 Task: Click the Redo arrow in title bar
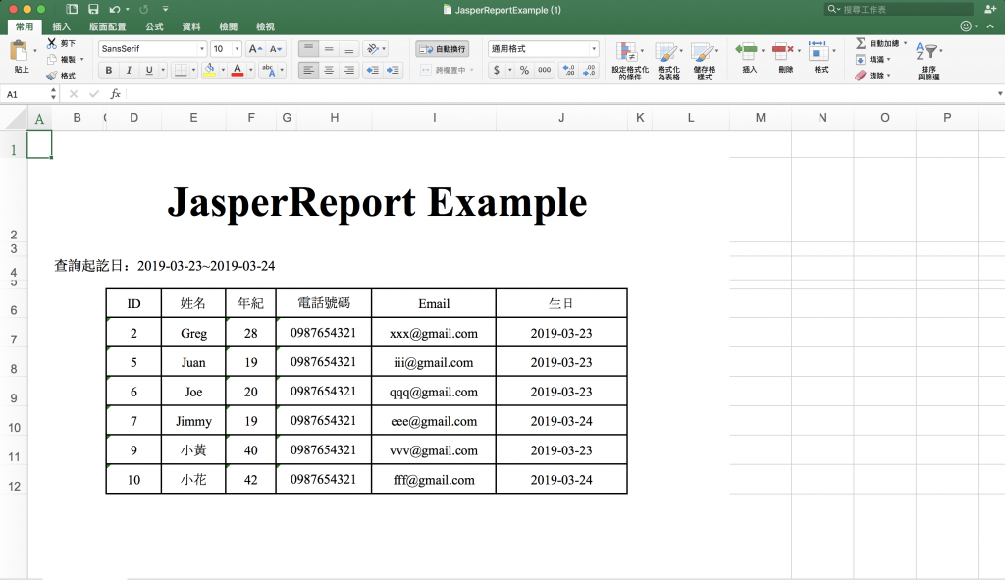[144, 9]
